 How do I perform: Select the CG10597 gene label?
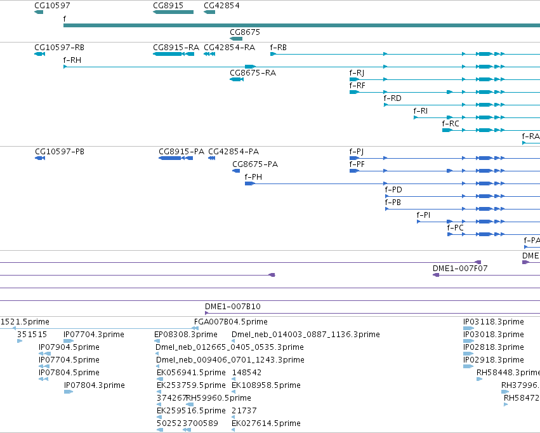pyautogui.click(x=52, y=6)
